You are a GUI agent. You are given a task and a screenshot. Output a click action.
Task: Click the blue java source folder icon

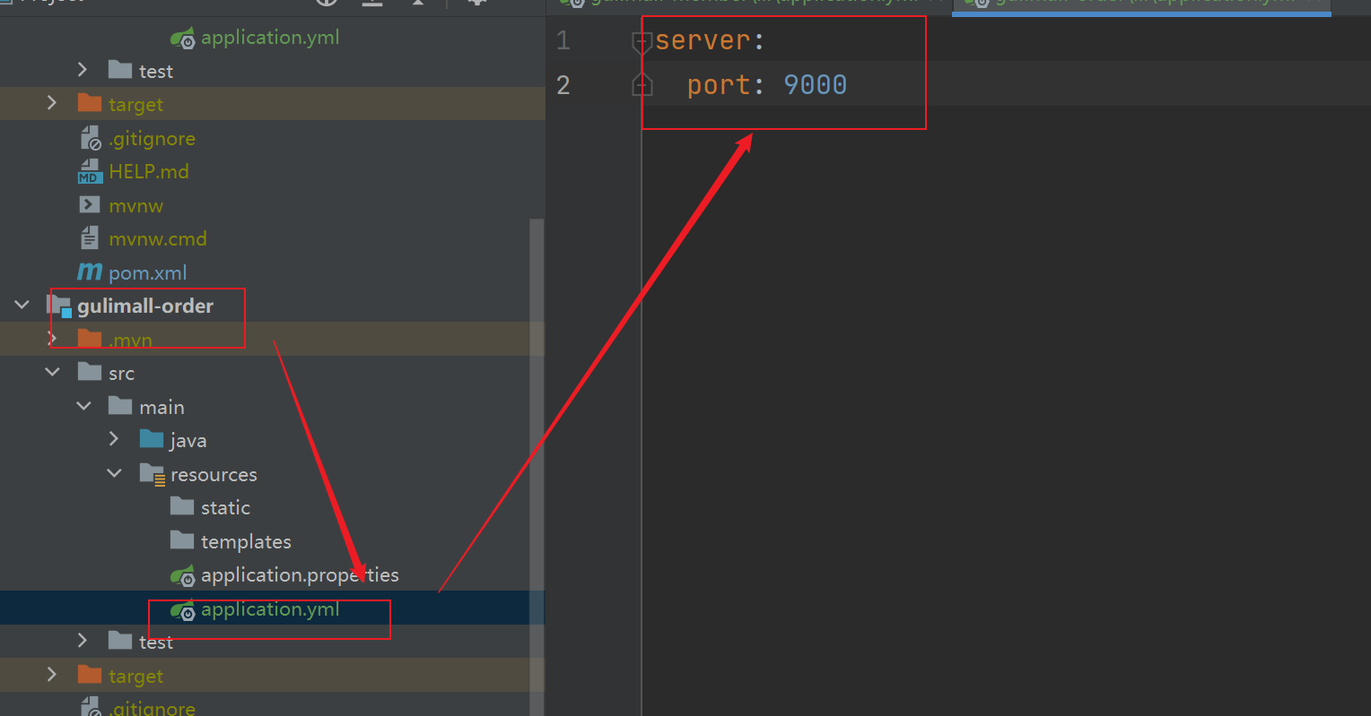pos(152,440)
